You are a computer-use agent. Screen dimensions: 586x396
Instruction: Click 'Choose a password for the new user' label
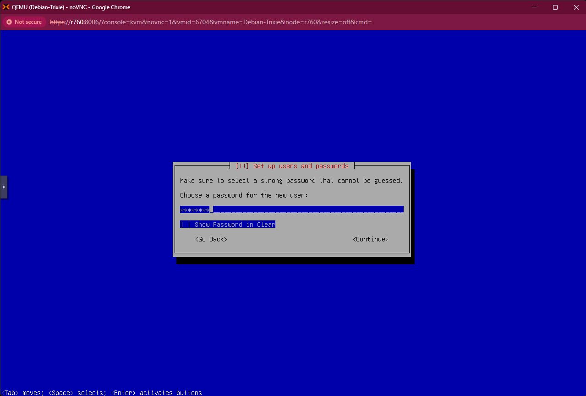click(x=244, y=195)
